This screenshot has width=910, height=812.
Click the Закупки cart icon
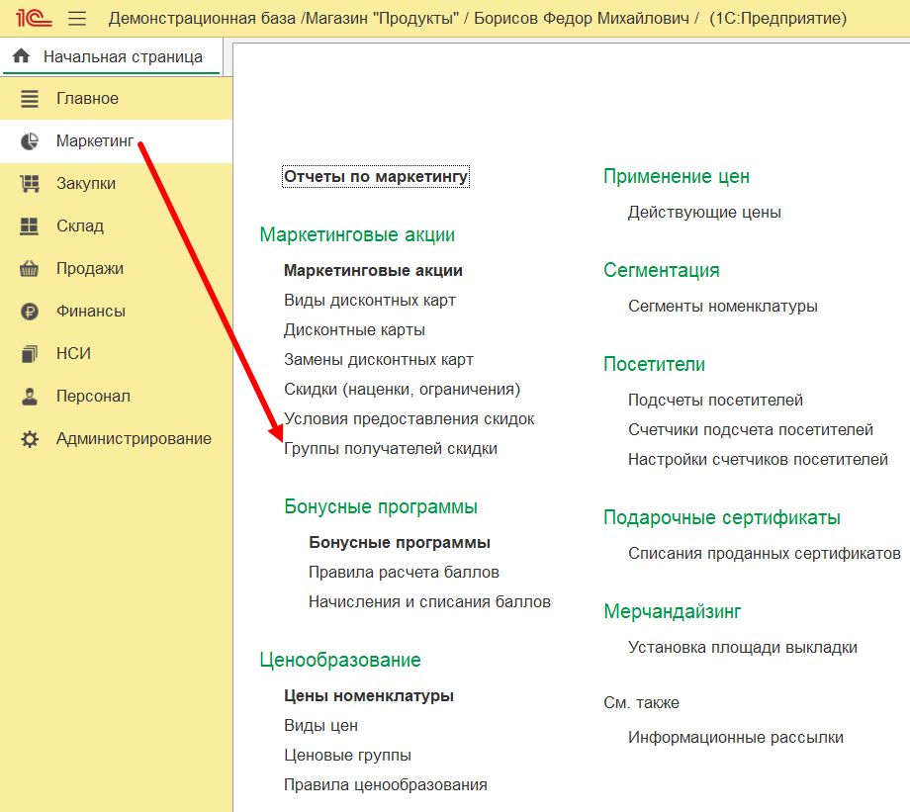30,184
